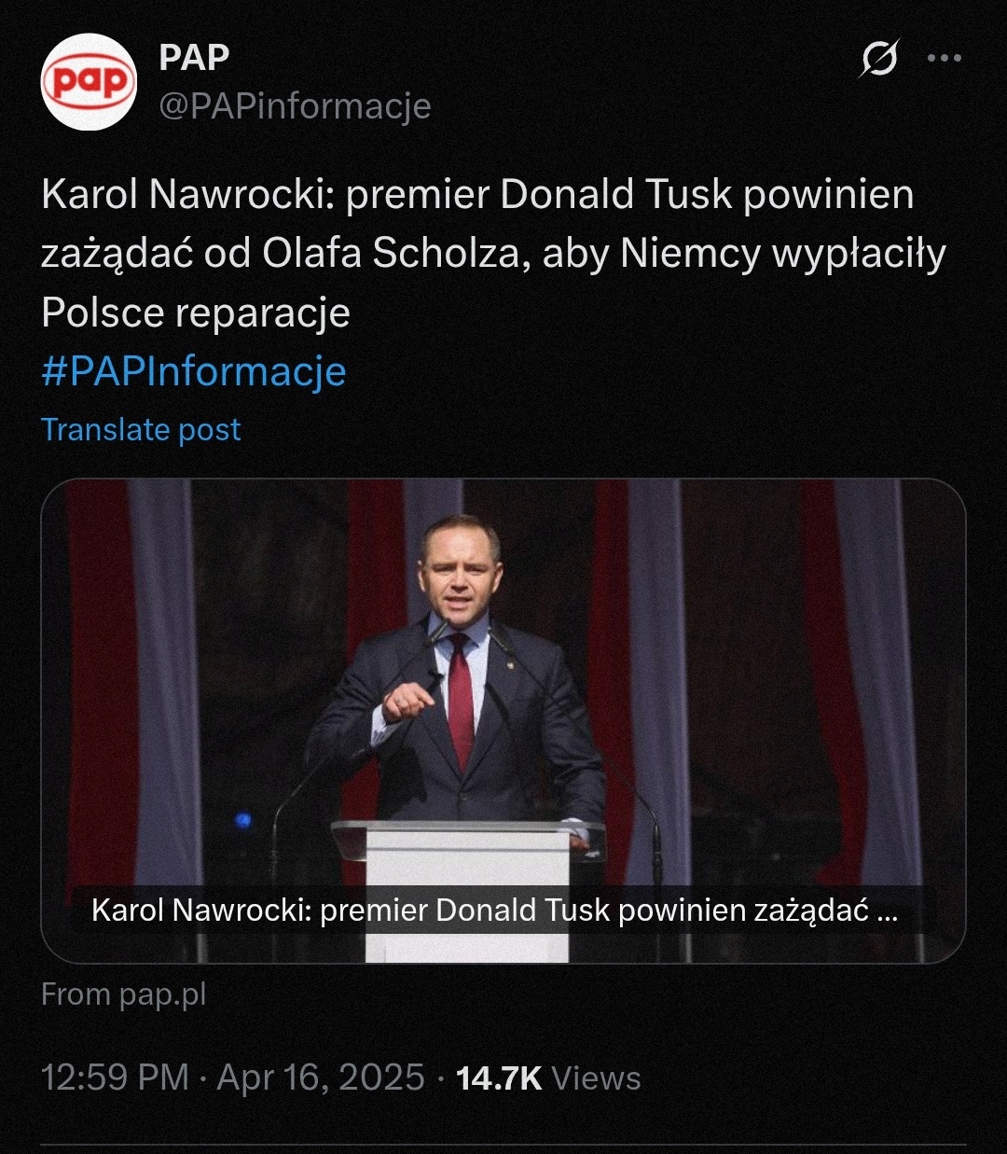Open the 14.7K view count
1007x1154 pixels.
499,1078
